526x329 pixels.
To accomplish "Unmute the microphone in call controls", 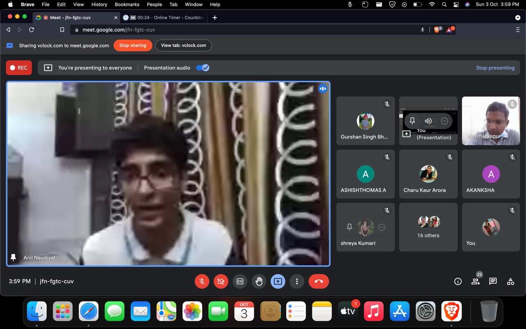I will click(202, 281).
